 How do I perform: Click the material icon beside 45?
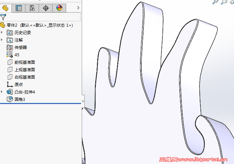tap(9, 55)
